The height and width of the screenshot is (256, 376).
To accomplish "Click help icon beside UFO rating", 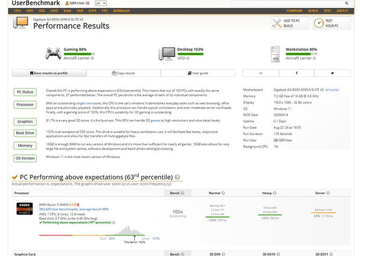I will point(188,58).
